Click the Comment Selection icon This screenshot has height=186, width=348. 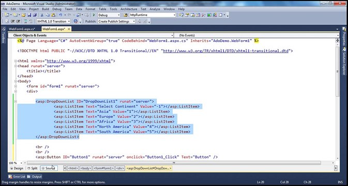[x=25, y=22]
